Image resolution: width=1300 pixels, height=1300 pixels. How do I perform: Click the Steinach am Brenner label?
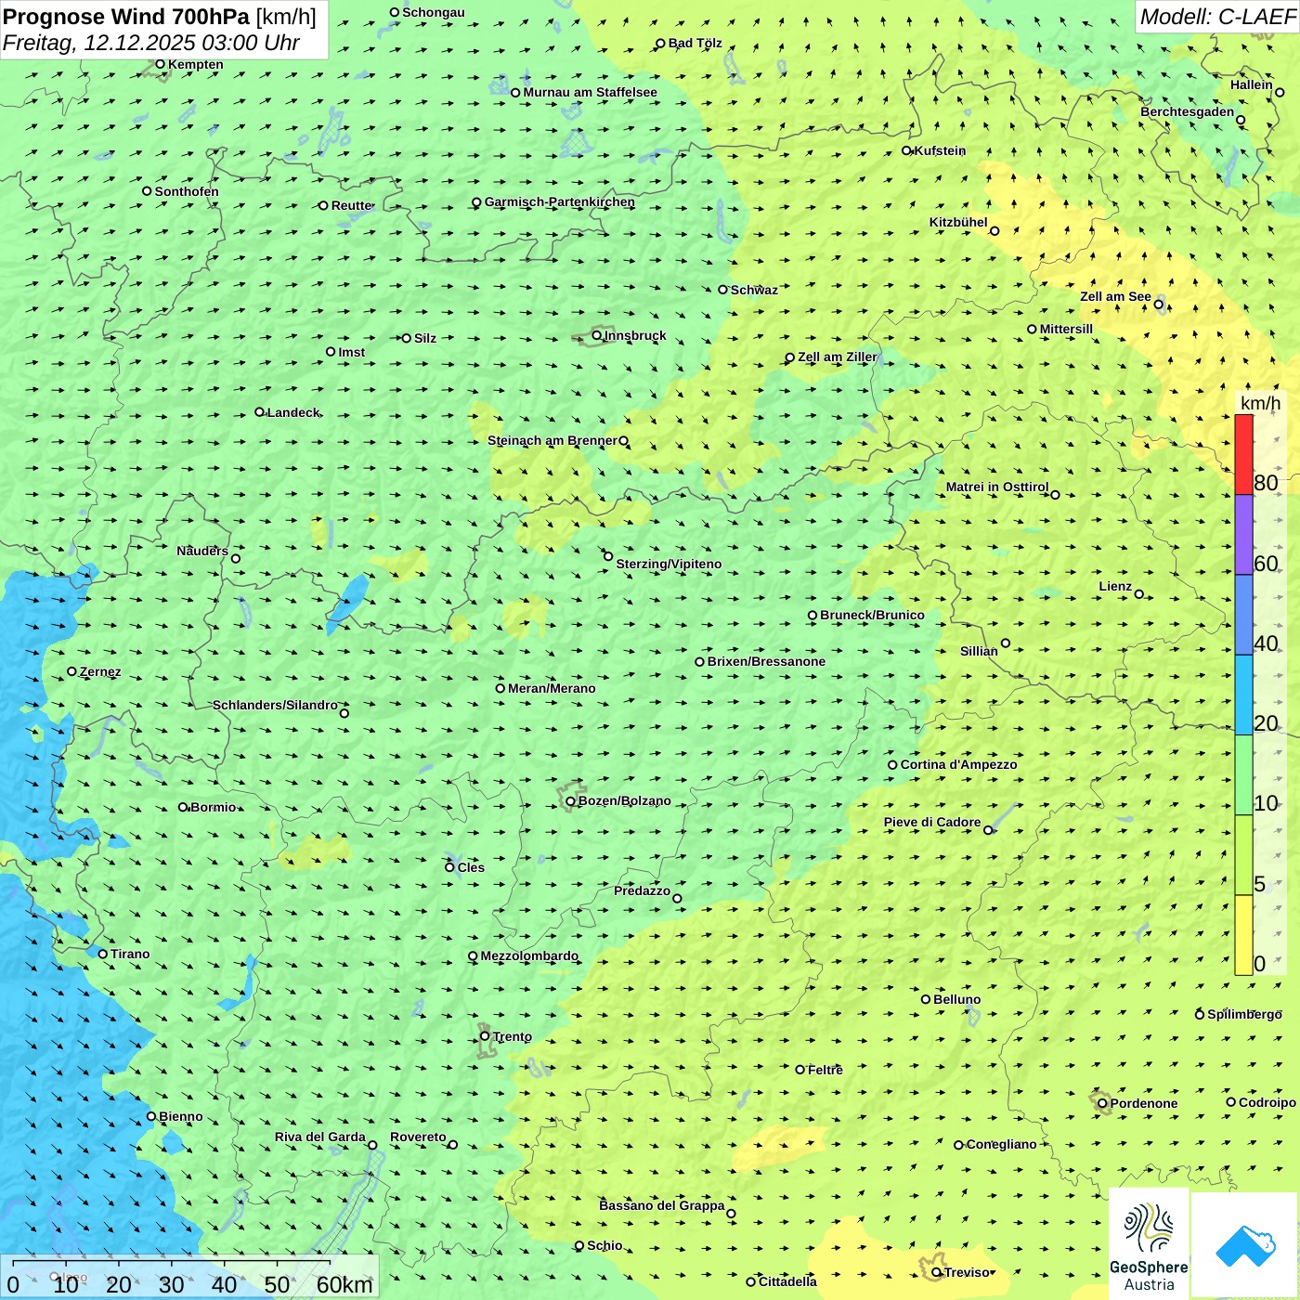point(552,440)
